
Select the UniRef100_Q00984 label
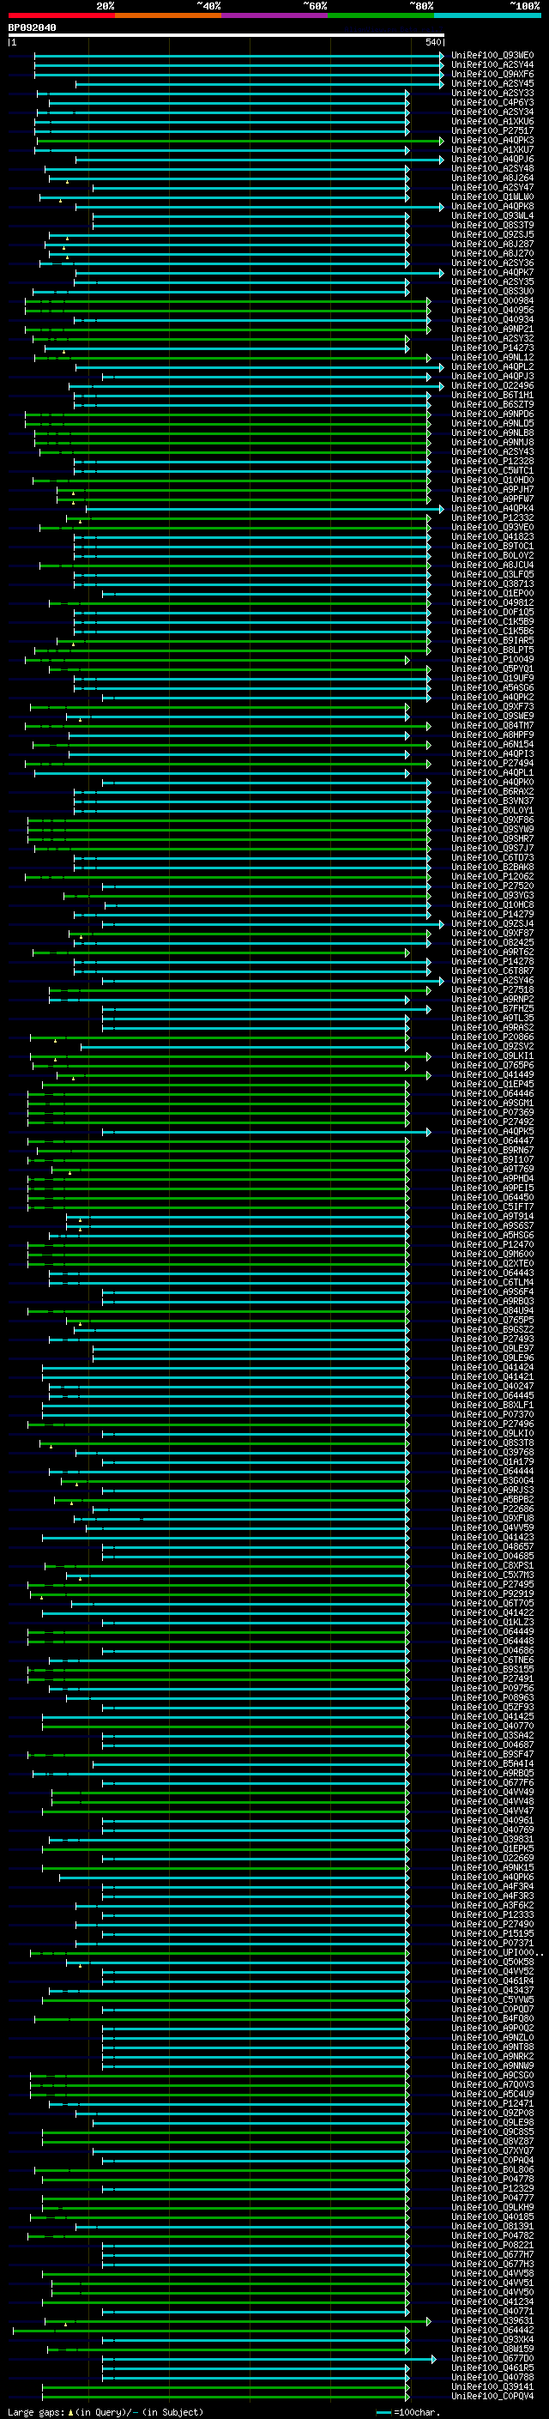(492, 301)
